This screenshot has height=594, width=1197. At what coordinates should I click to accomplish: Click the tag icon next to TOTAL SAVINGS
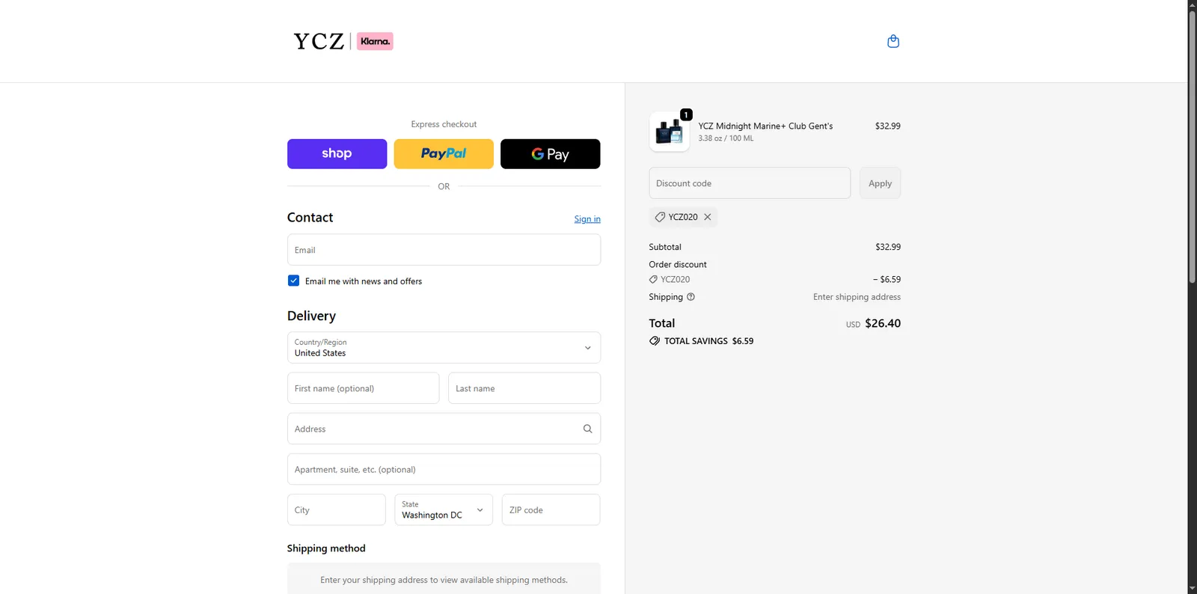pyautogui.click(x=655, y=341)
